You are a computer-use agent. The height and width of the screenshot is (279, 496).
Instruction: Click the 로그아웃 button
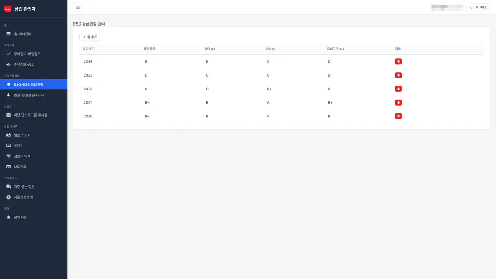point(479,7)
